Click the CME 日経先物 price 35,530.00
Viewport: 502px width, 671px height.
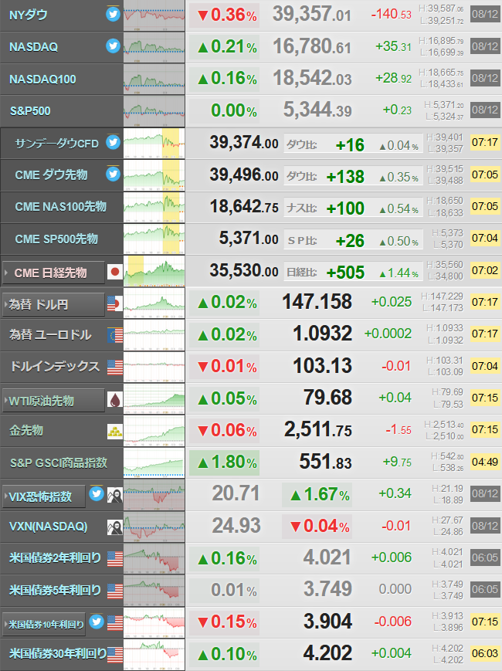pos(244,270)
